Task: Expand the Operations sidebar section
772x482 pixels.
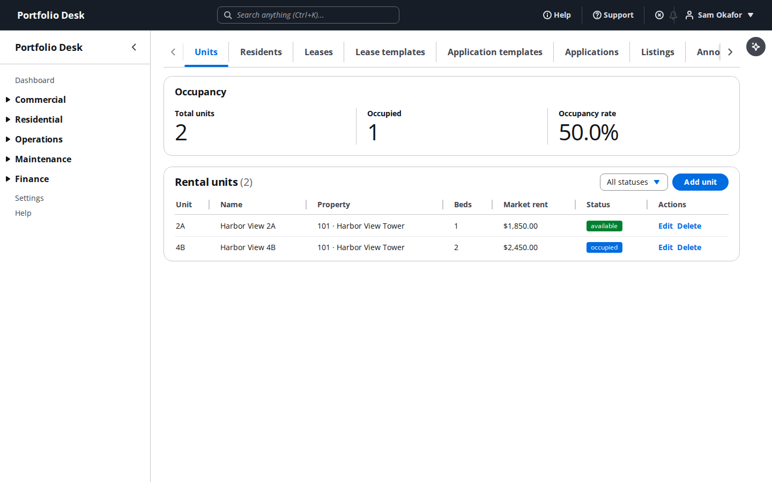Action: (x=39, y=139)
